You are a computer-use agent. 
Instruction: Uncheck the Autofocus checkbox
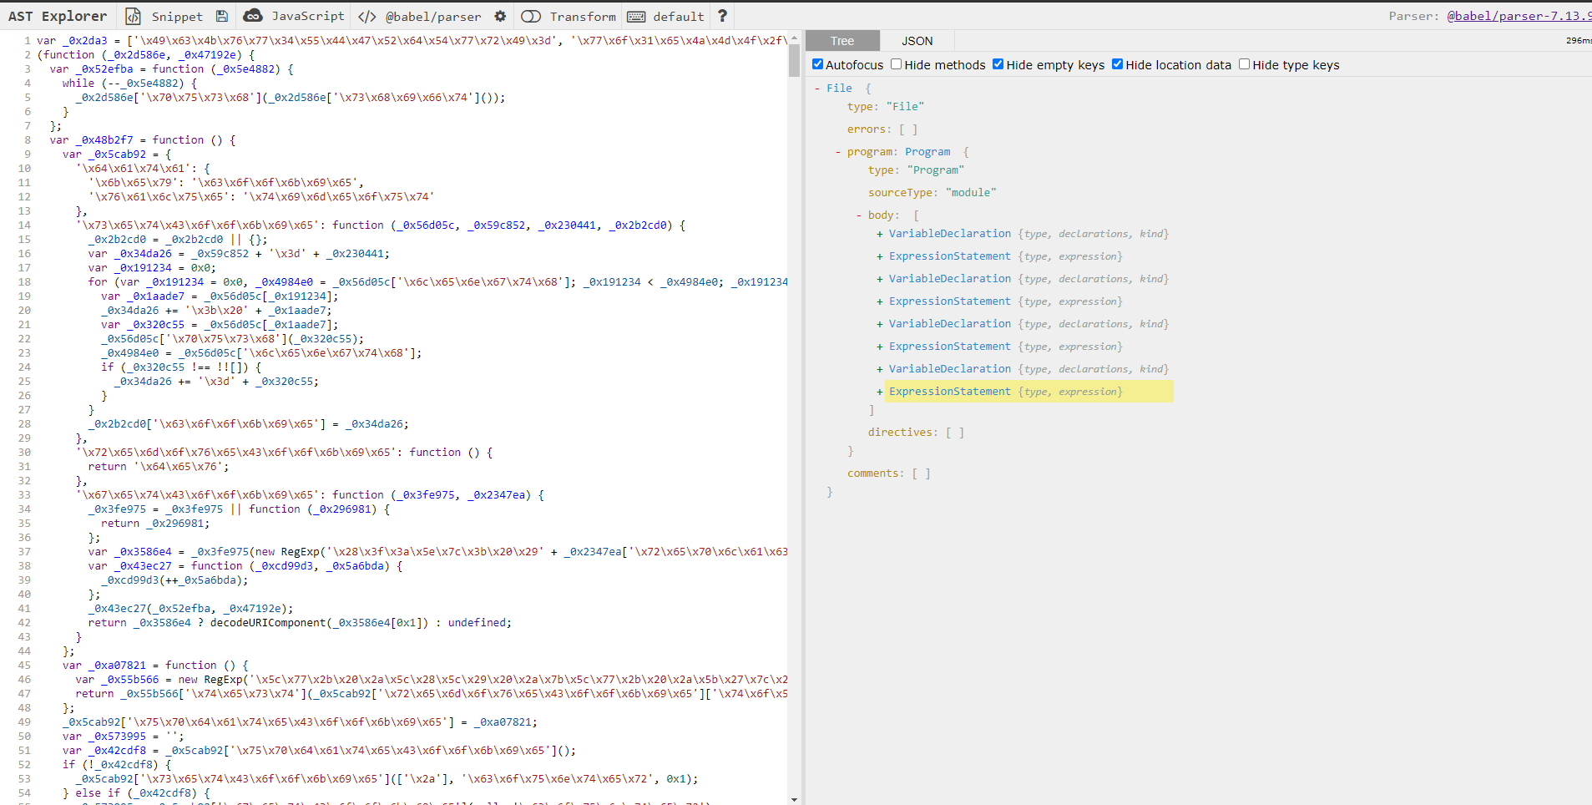click(x=817, y=64)
